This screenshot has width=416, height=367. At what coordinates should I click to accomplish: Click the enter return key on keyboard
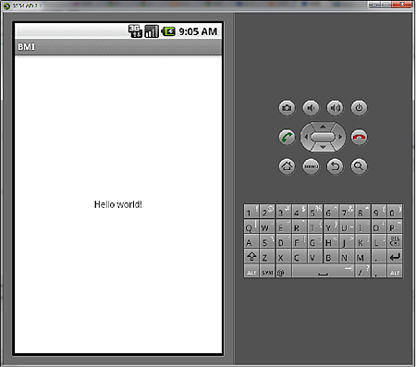[x=395, y=256]
